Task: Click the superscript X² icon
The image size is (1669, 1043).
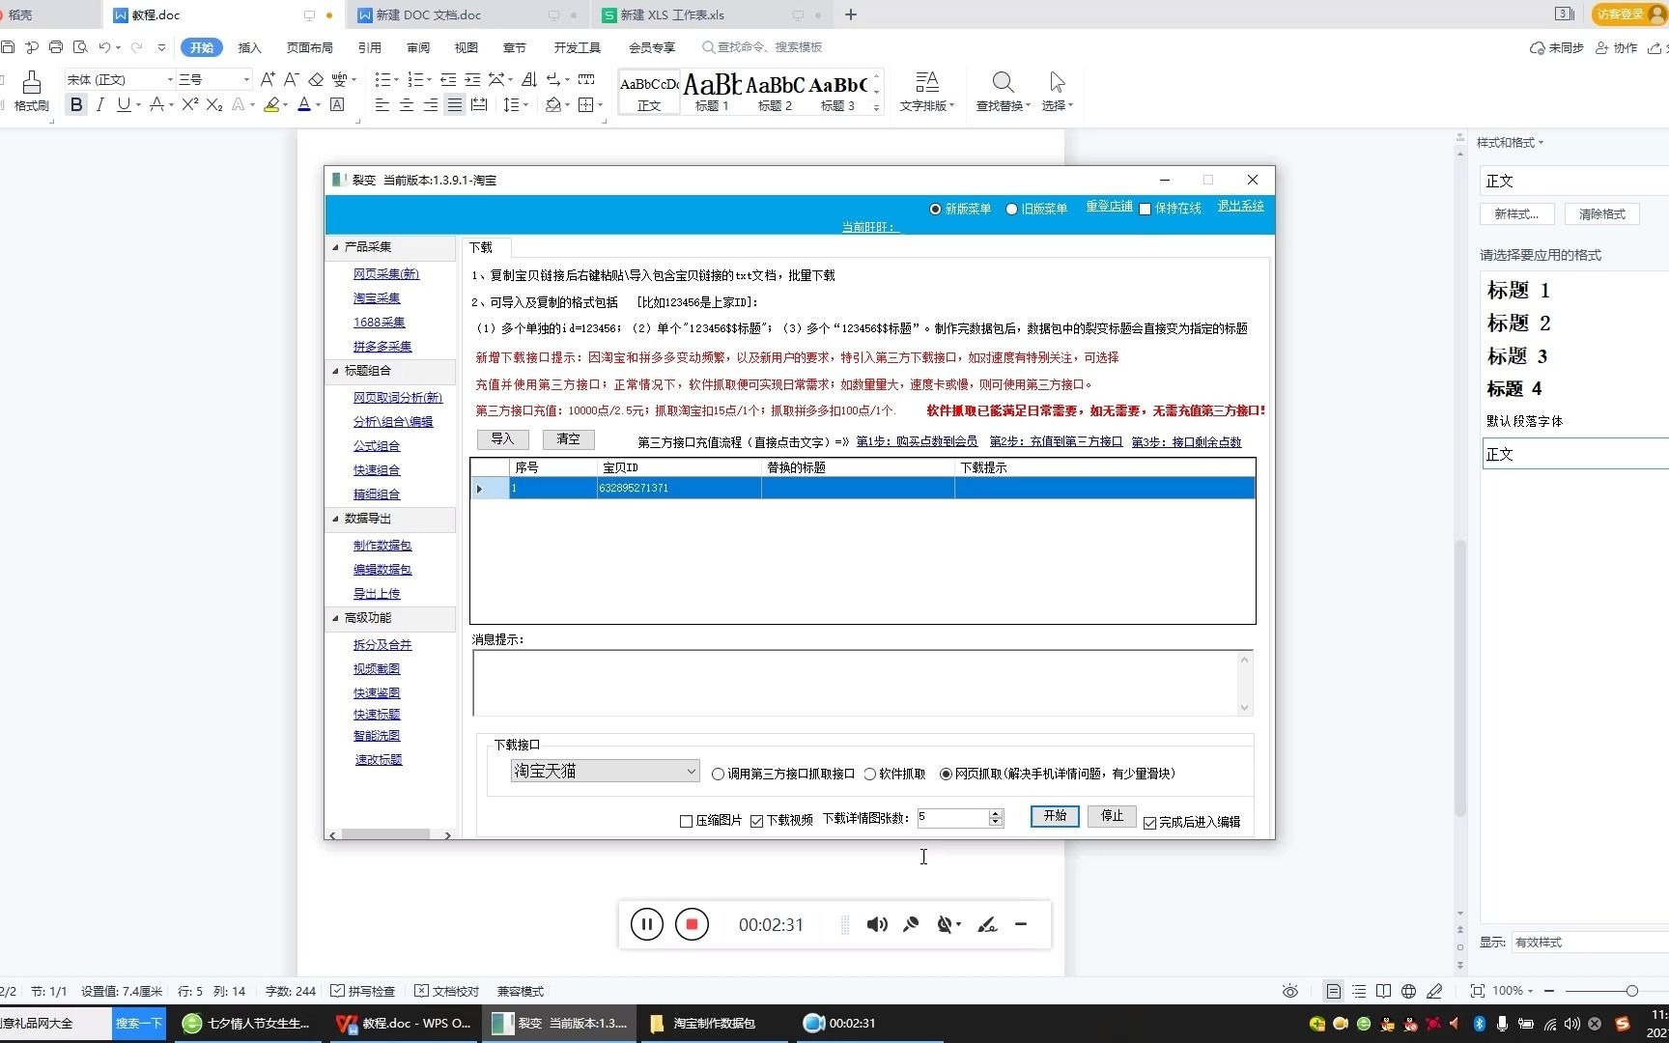Action: tap(189, 104)
